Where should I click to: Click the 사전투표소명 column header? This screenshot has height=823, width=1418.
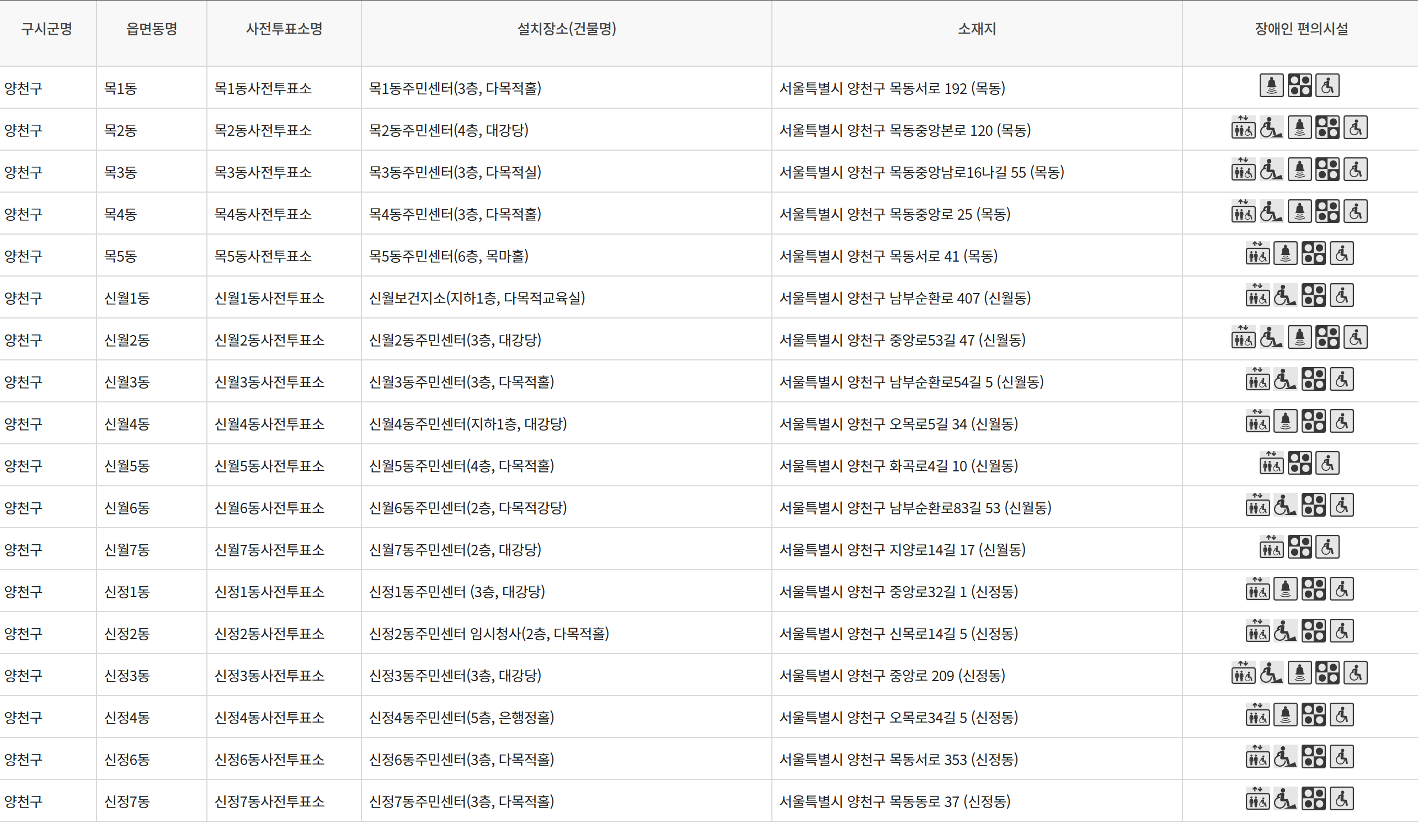(284, 29)
